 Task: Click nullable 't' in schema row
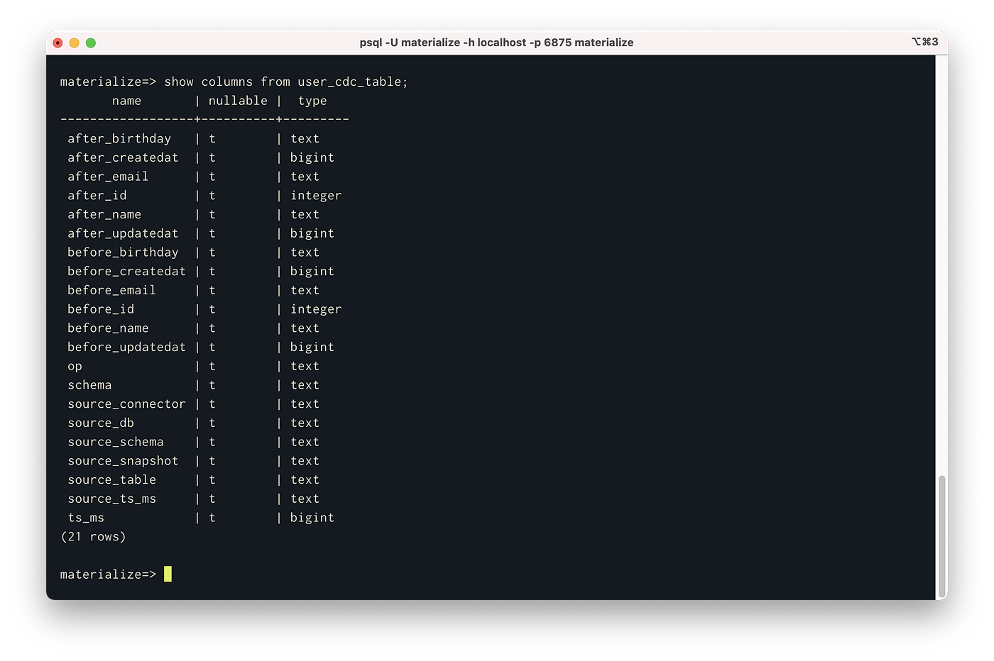(212, 385)
